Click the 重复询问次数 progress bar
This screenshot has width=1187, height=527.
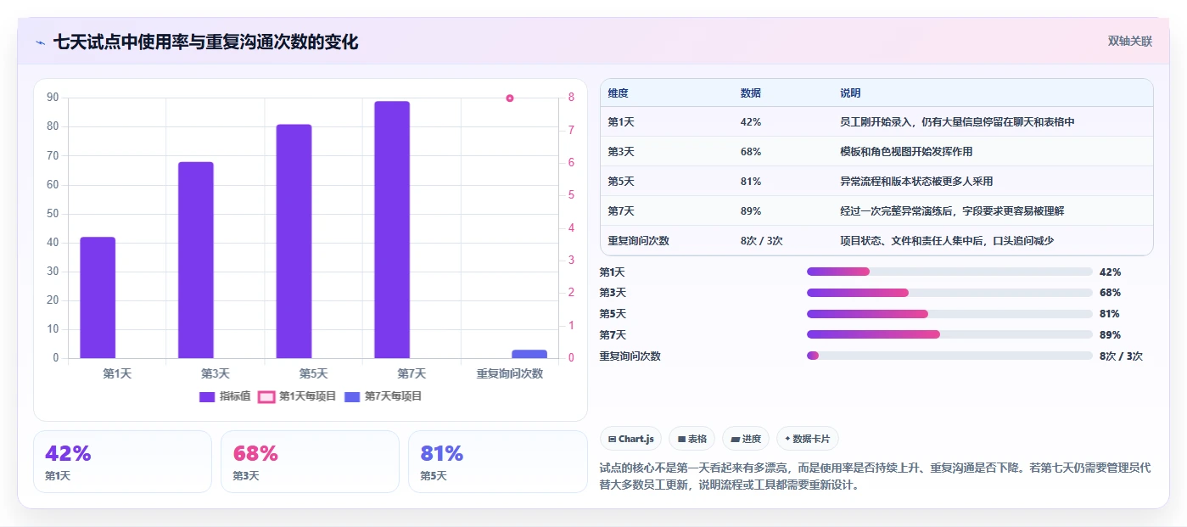point(949,356)
